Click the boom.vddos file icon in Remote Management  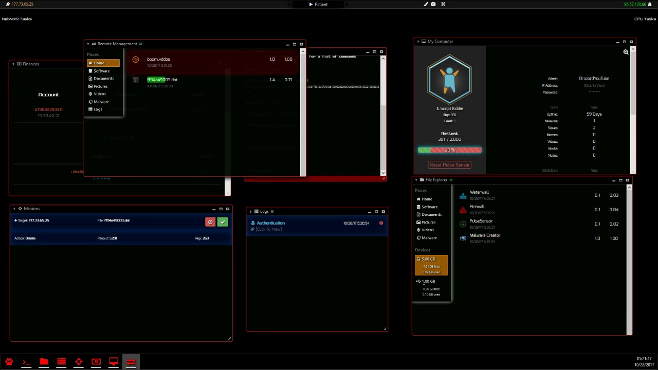click(x=136, y=60)
